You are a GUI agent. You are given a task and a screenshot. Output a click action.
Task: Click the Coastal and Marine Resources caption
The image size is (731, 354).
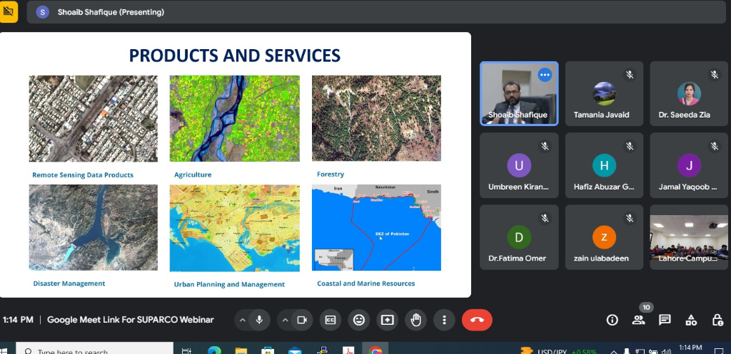[x=366, y=283]
